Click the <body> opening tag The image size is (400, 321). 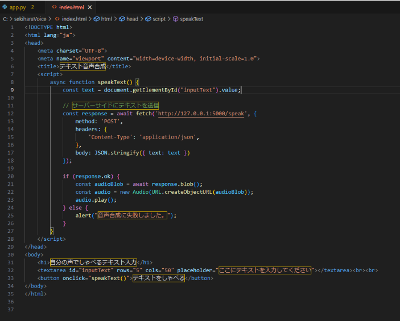click(34, 255)
